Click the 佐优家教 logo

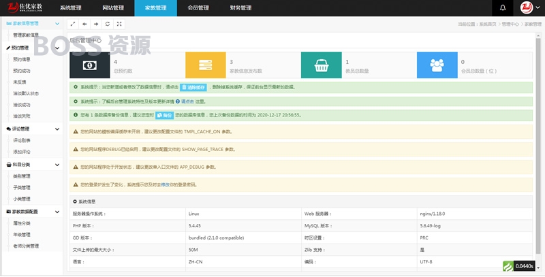pos(25,7)
